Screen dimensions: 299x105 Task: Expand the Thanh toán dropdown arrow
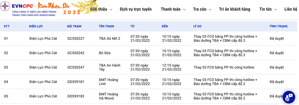coord(184,10)
